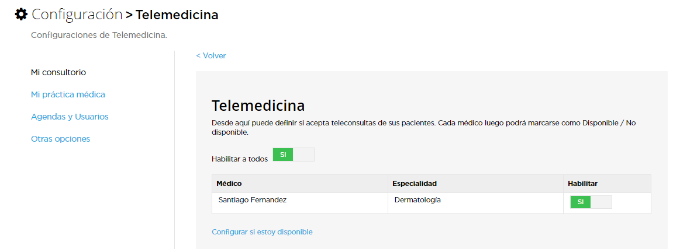Open Mi práctica médica section
This screenshot has height=249, width=673.
68,94
